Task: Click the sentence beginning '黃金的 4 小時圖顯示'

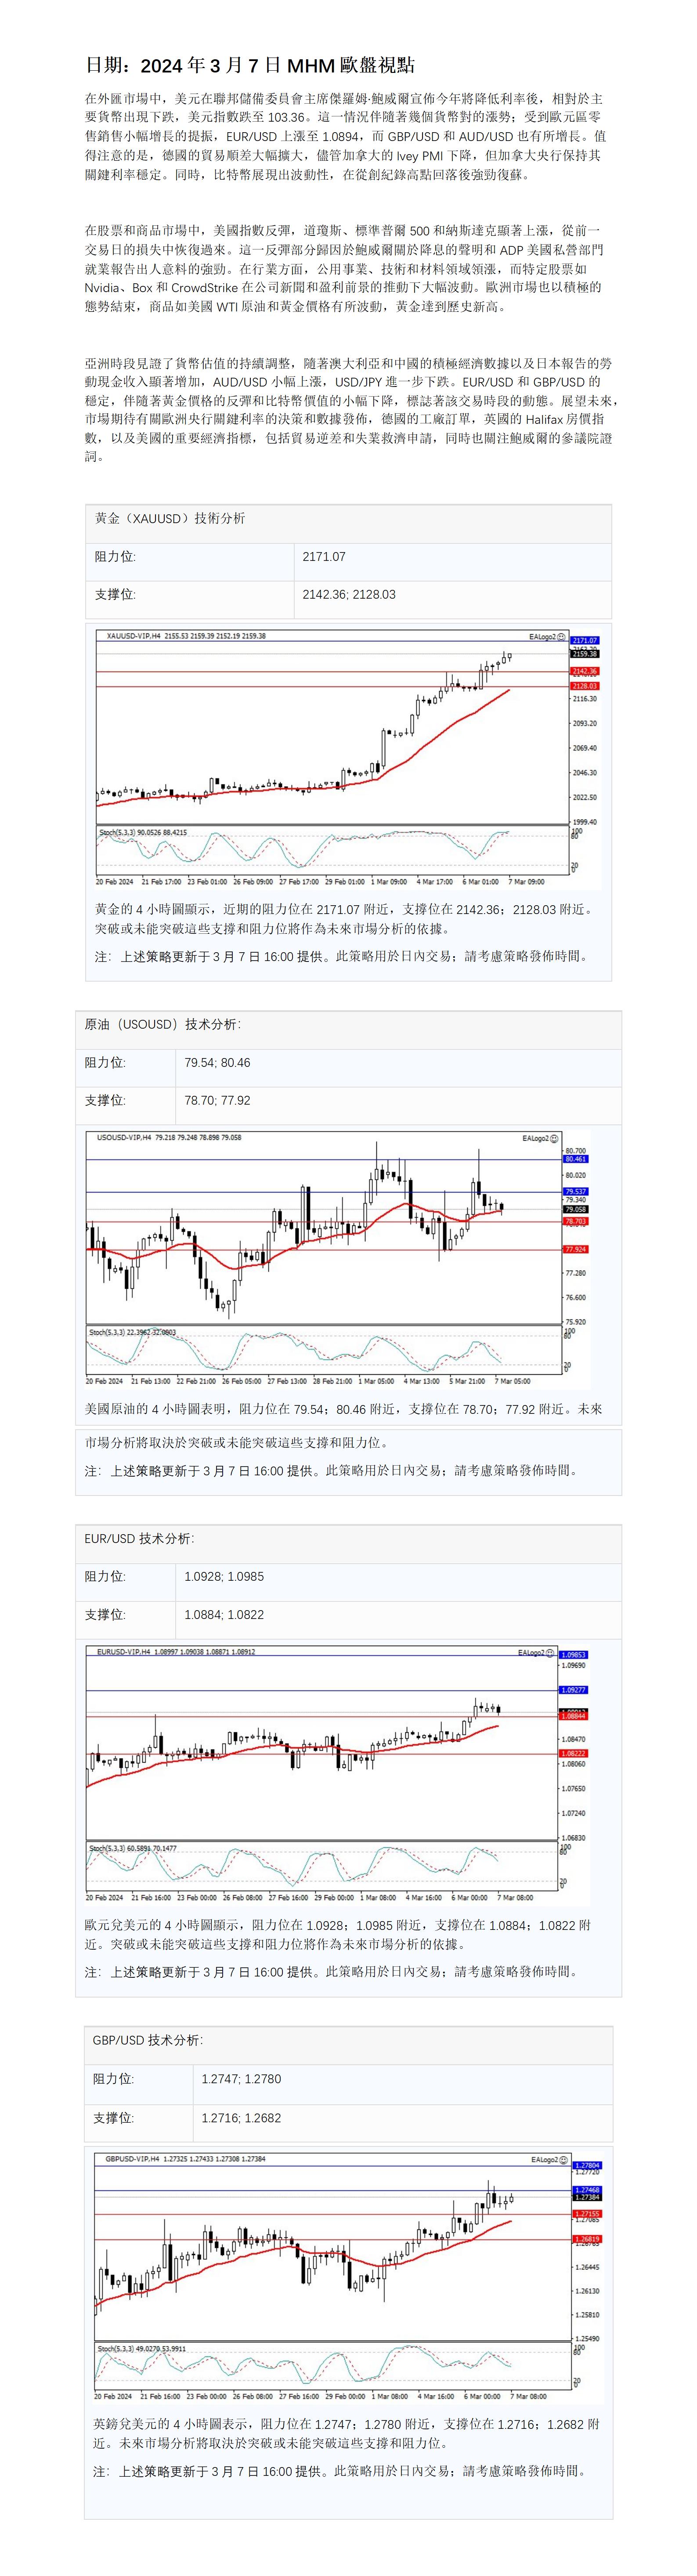Action: (345, 918)
